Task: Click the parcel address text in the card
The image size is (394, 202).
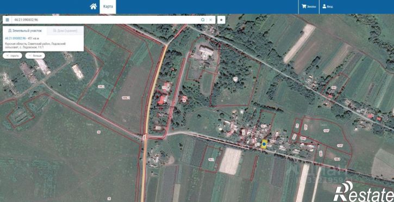Action: 35,45
